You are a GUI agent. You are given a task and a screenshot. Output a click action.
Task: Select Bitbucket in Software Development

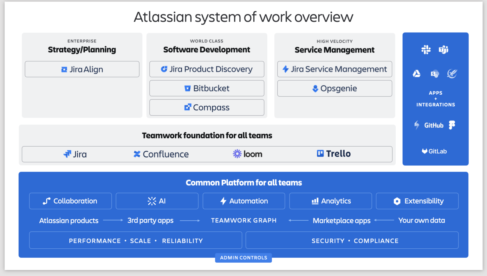tap(207, 88)
